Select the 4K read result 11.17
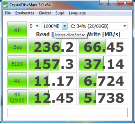The height and width of the screenshot is (124, 135). (53, 80)
